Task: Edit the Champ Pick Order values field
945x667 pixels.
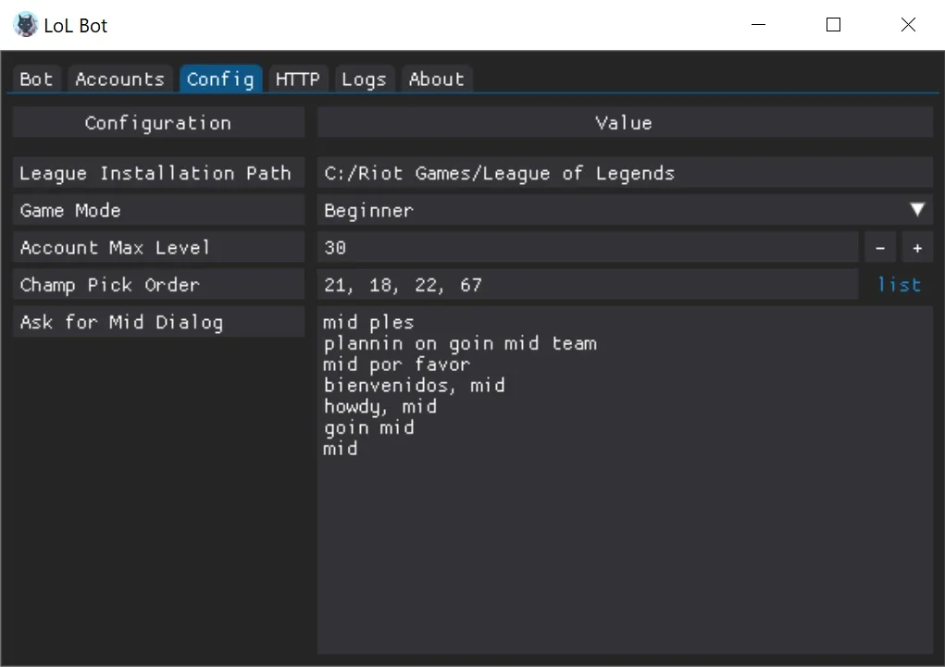Action: [588, 285]
